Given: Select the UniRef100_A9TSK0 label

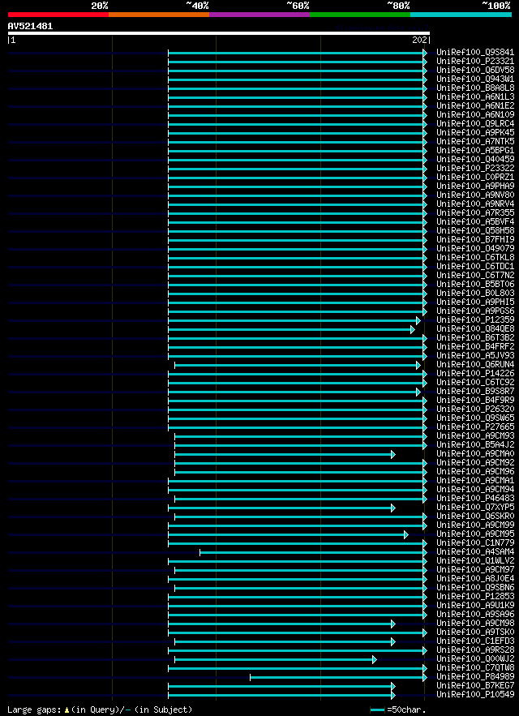Looking at the screenshot, I should (x=475, y=632).
